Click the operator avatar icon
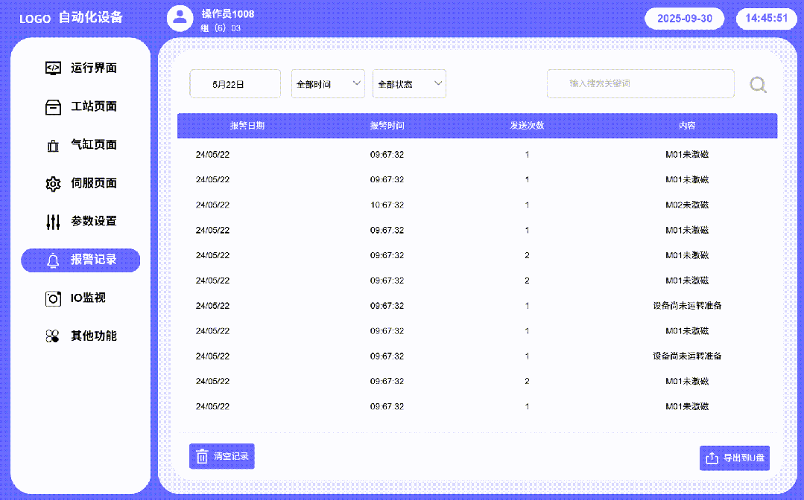The height and width of the screenshot is (500, 804). (x=180, y=19)
